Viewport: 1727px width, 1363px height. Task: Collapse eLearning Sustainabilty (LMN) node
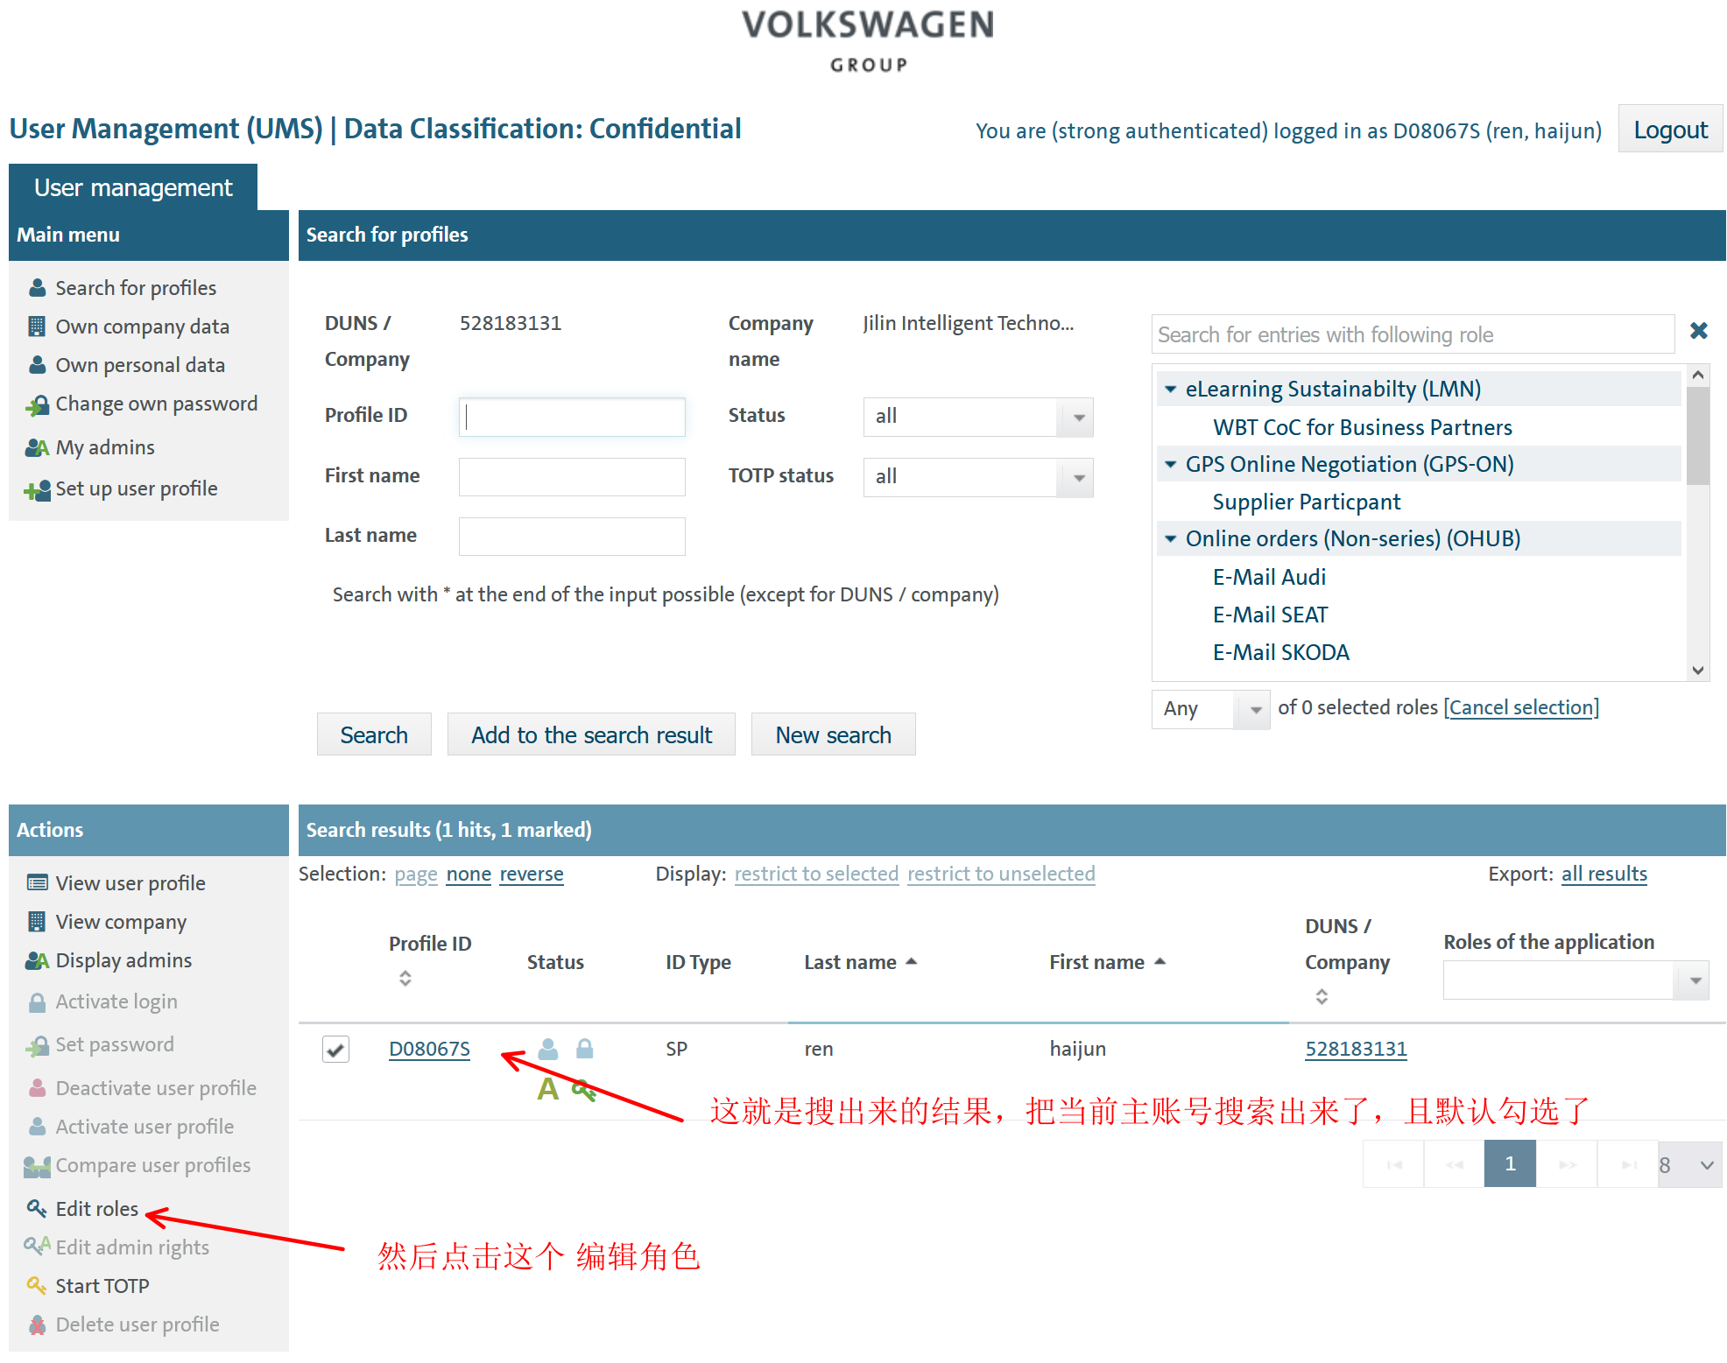pos(1170,389)
